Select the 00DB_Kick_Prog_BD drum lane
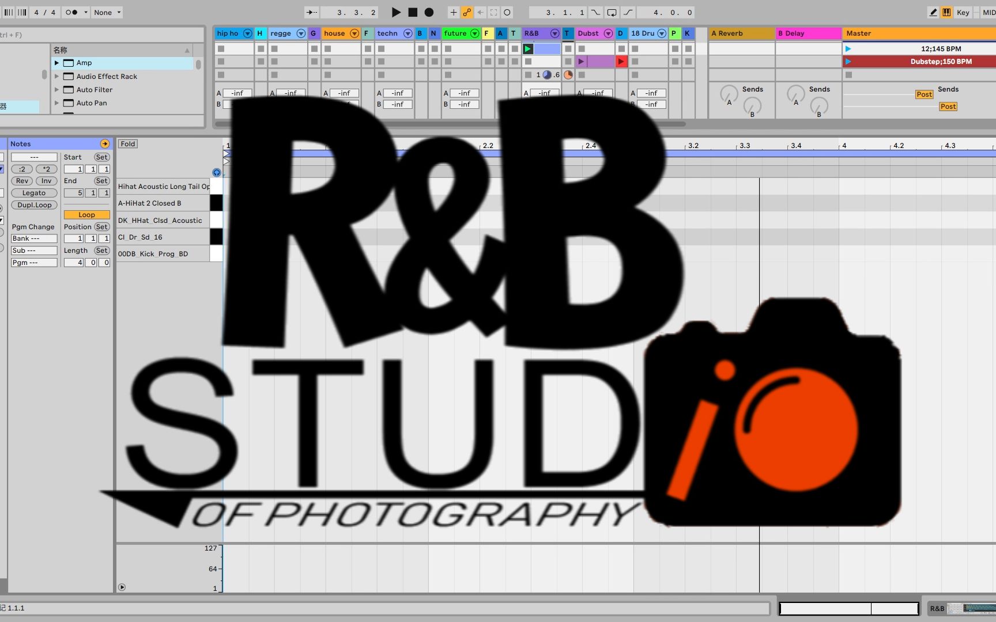The image size is (996, 622). (x=163, y=254)
